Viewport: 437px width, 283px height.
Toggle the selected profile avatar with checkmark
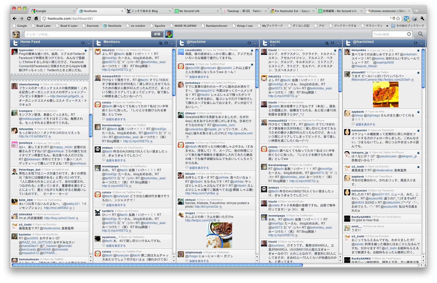pos(169,34)
